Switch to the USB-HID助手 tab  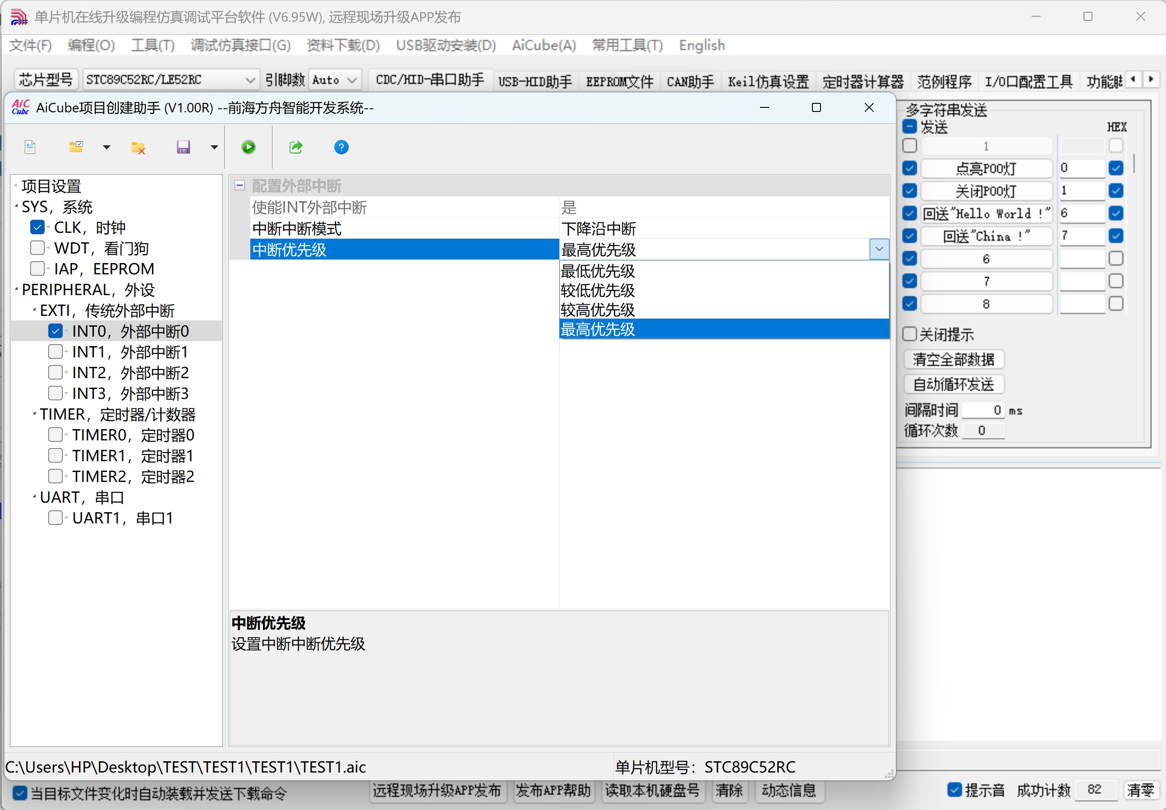coord(535,81)
